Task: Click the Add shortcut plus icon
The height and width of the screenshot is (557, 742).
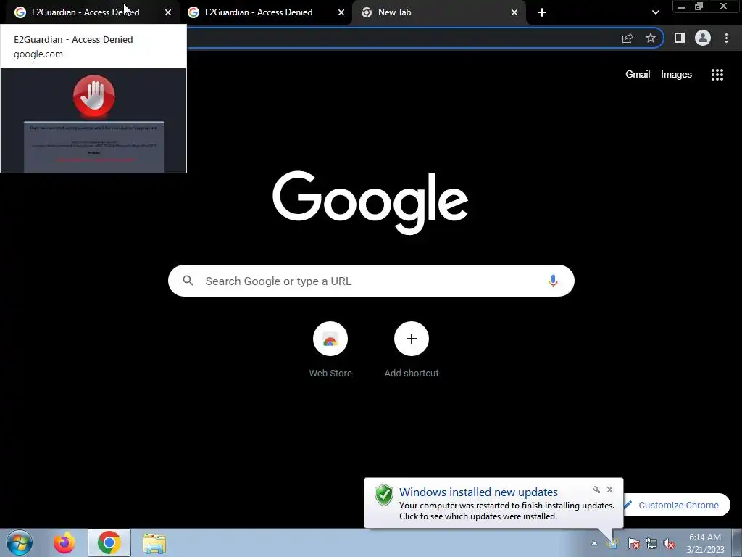Action: [x=412, y=339]
